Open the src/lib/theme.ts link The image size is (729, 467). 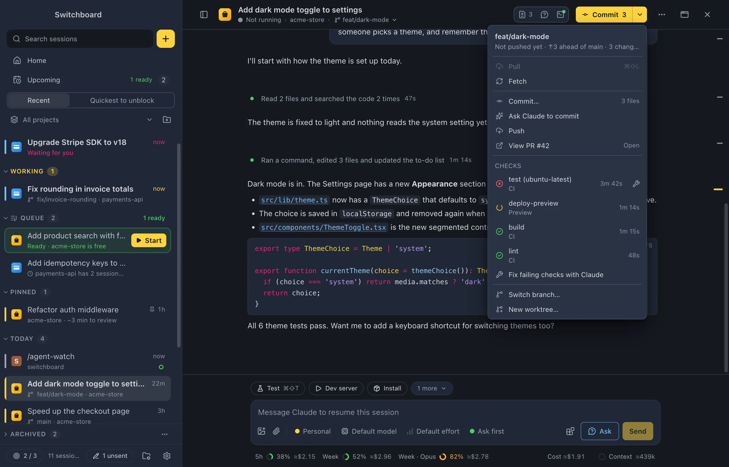[294, 200]
